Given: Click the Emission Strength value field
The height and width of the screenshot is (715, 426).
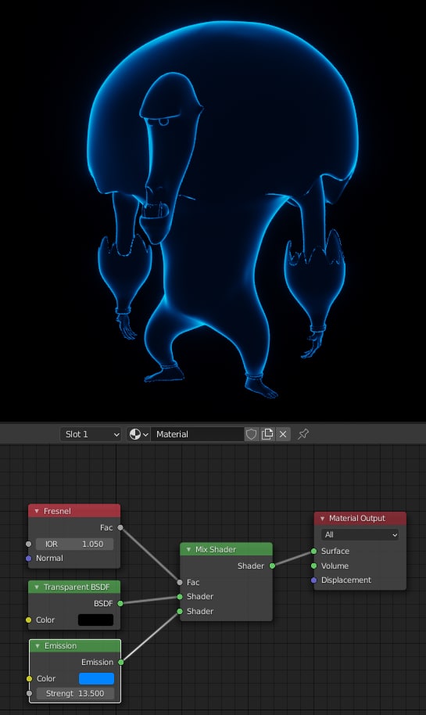Looking at the screenshot, I should pos(75,693).
